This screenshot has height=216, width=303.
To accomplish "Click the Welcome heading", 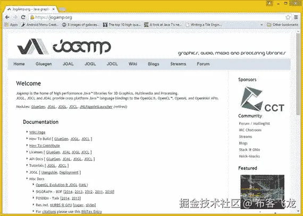I will pyautogui.click(x=29, y=83).
